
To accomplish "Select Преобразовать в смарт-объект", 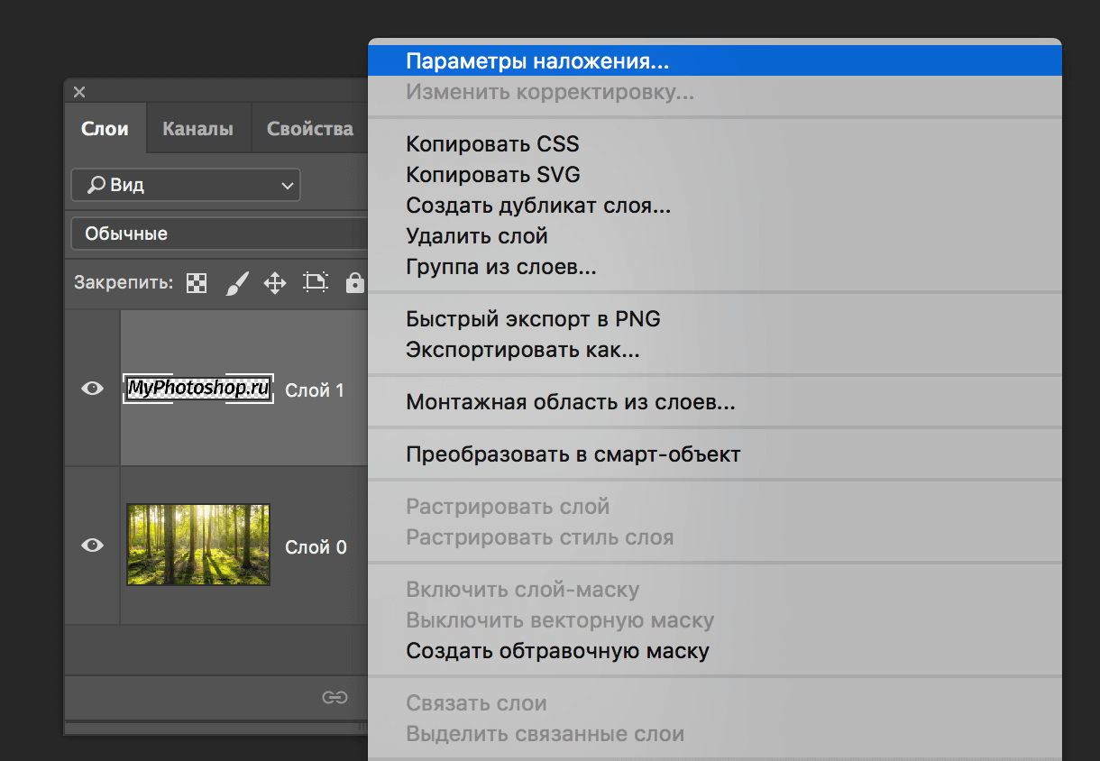I will [x=573, y=454].
